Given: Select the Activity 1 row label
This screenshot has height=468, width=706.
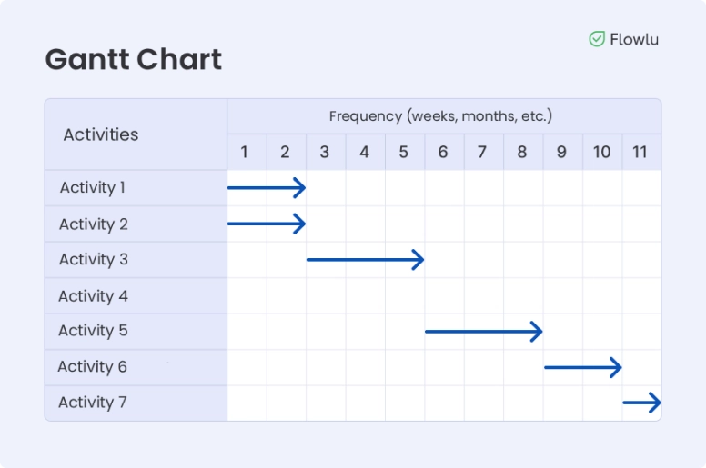Looking at the screenshot, I should pyautogui.click(x=93, y=188).
